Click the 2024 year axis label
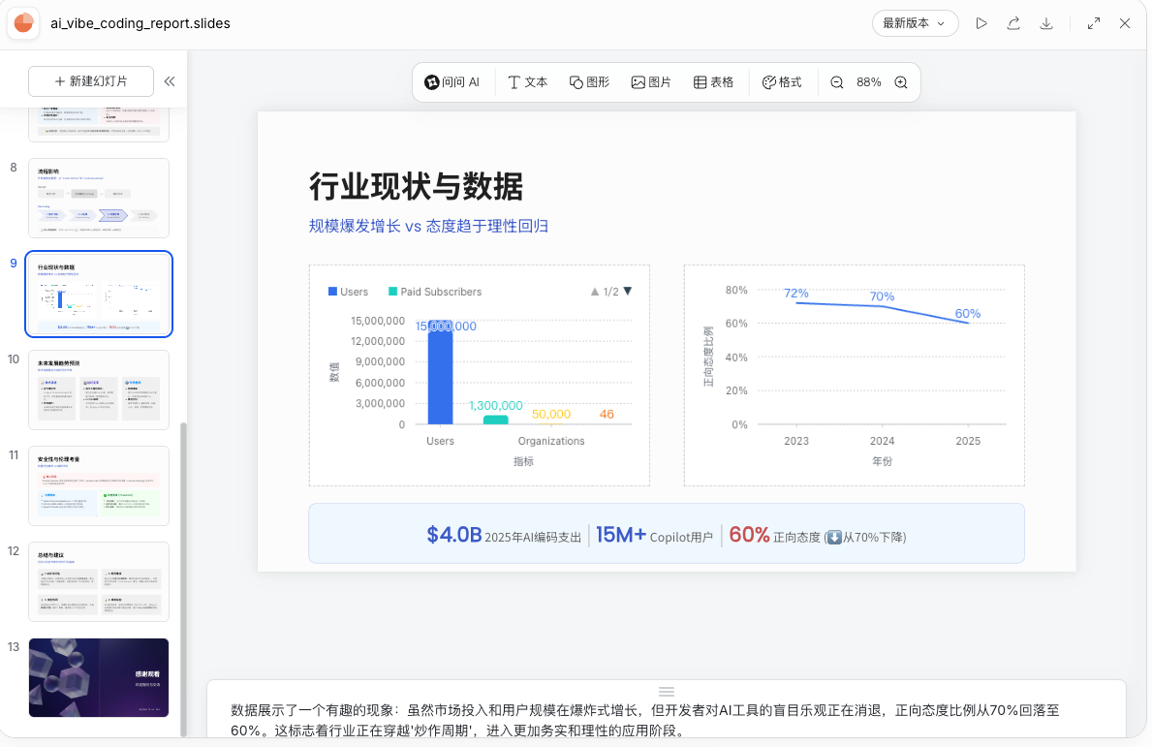The image size is (1152, 747). point(882,441)
